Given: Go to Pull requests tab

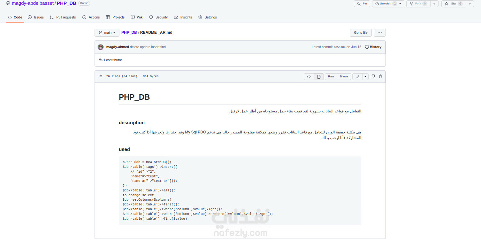Looking at the screenshot, I should [63, 17].
